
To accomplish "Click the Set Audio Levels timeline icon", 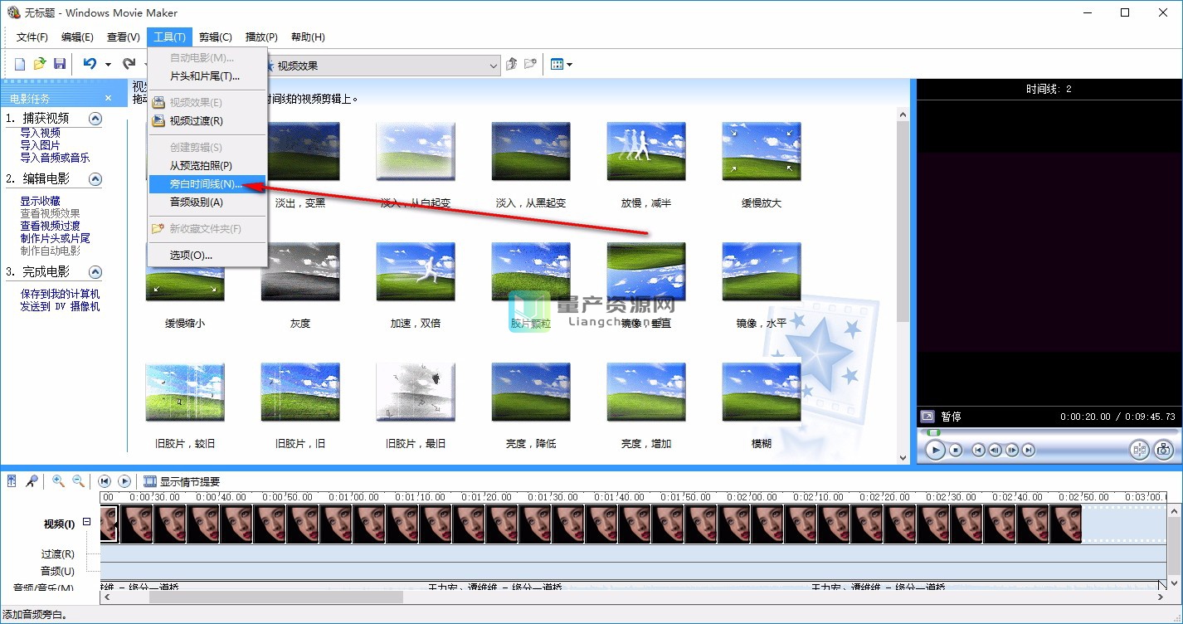I will pos(12,480).
